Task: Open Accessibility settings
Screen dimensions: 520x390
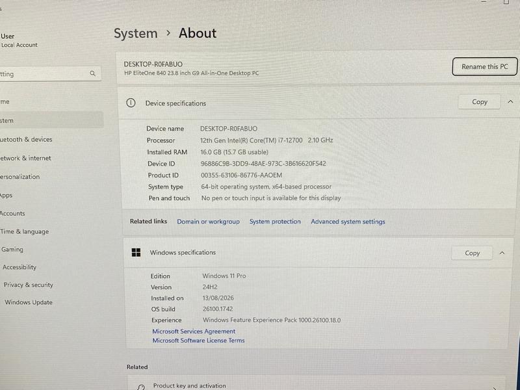Action: 19,267
